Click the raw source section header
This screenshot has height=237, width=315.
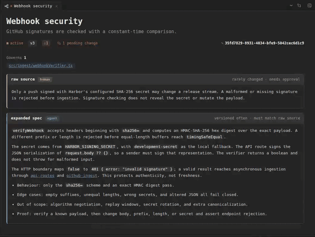[x=155, y=79]
